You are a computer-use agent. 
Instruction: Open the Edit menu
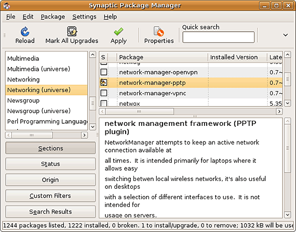pyautogui.click(x=28, y=17)
